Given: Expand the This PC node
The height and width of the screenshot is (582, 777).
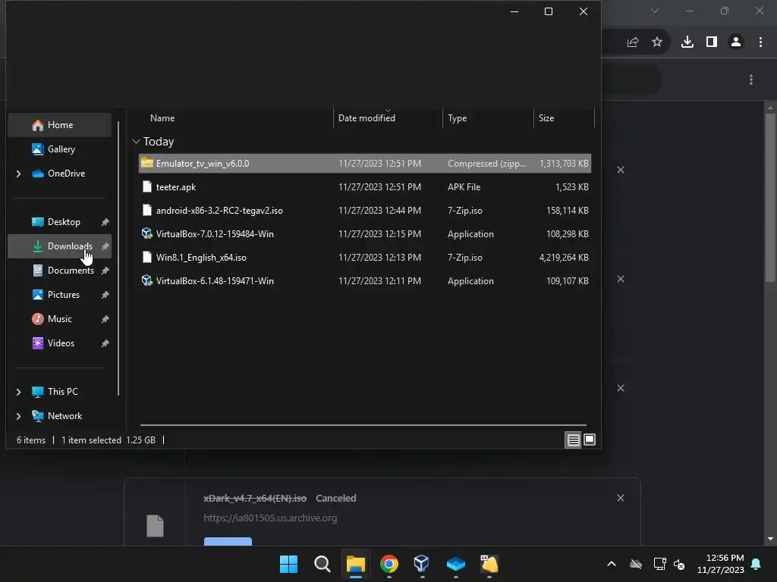Looking at the screenshot, I should click(18, 392).
